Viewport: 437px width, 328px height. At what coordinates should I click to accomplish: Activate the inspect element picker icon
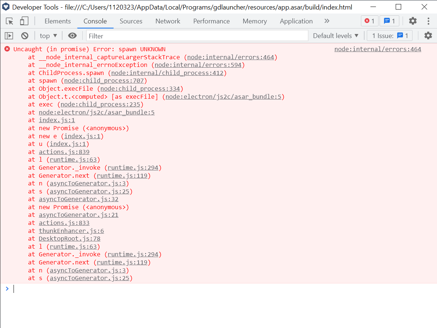pyautogui.click(x=10, y=21)
